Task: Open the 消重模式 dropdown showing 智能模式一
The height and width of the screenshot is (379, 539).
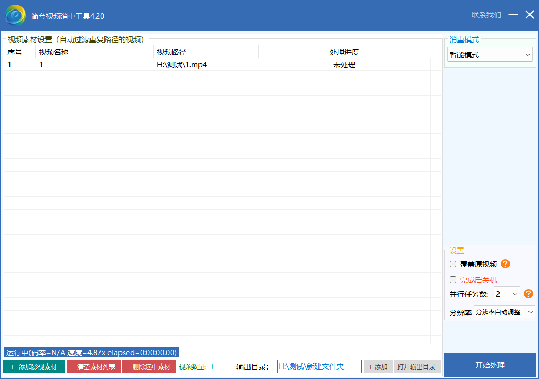Action: (x=490, y=55)
